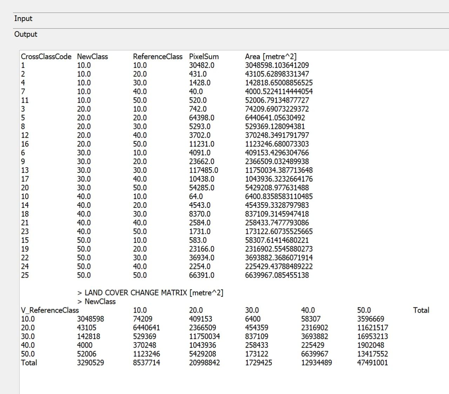The width and height of the screenshot is (449, 394).
Task: Click the PixelSum column header
Action: [203, 56]
